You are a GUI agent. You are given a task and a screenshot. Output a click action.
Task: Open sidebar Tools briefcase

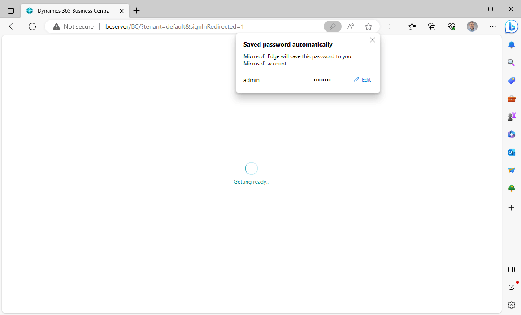(x=512, y=99)
